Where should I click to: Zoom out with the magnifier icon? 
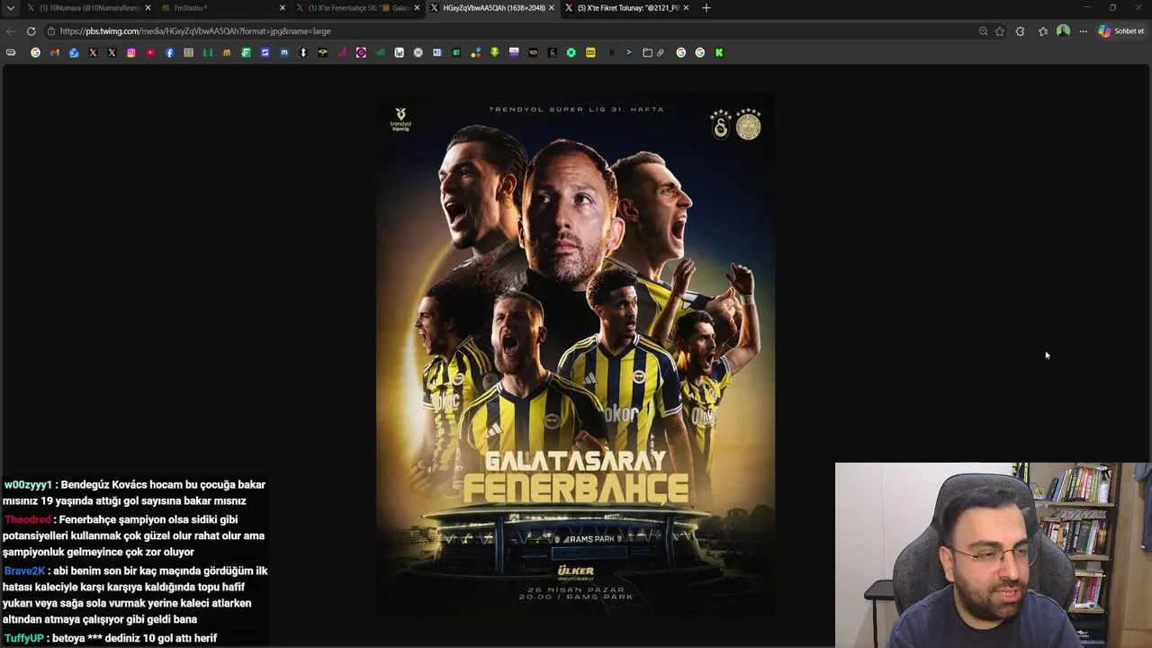[x=983, y=31]
